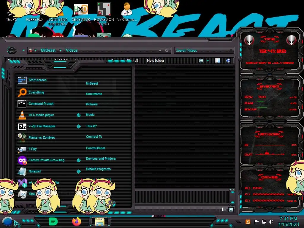The image size is (304, 228).
Task: Open the change view options dropdown arrow
Action: coord(208,61)
